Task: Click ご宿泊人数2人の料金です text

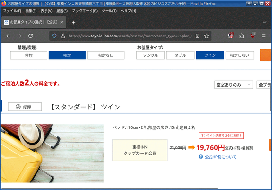Action: 31,83
